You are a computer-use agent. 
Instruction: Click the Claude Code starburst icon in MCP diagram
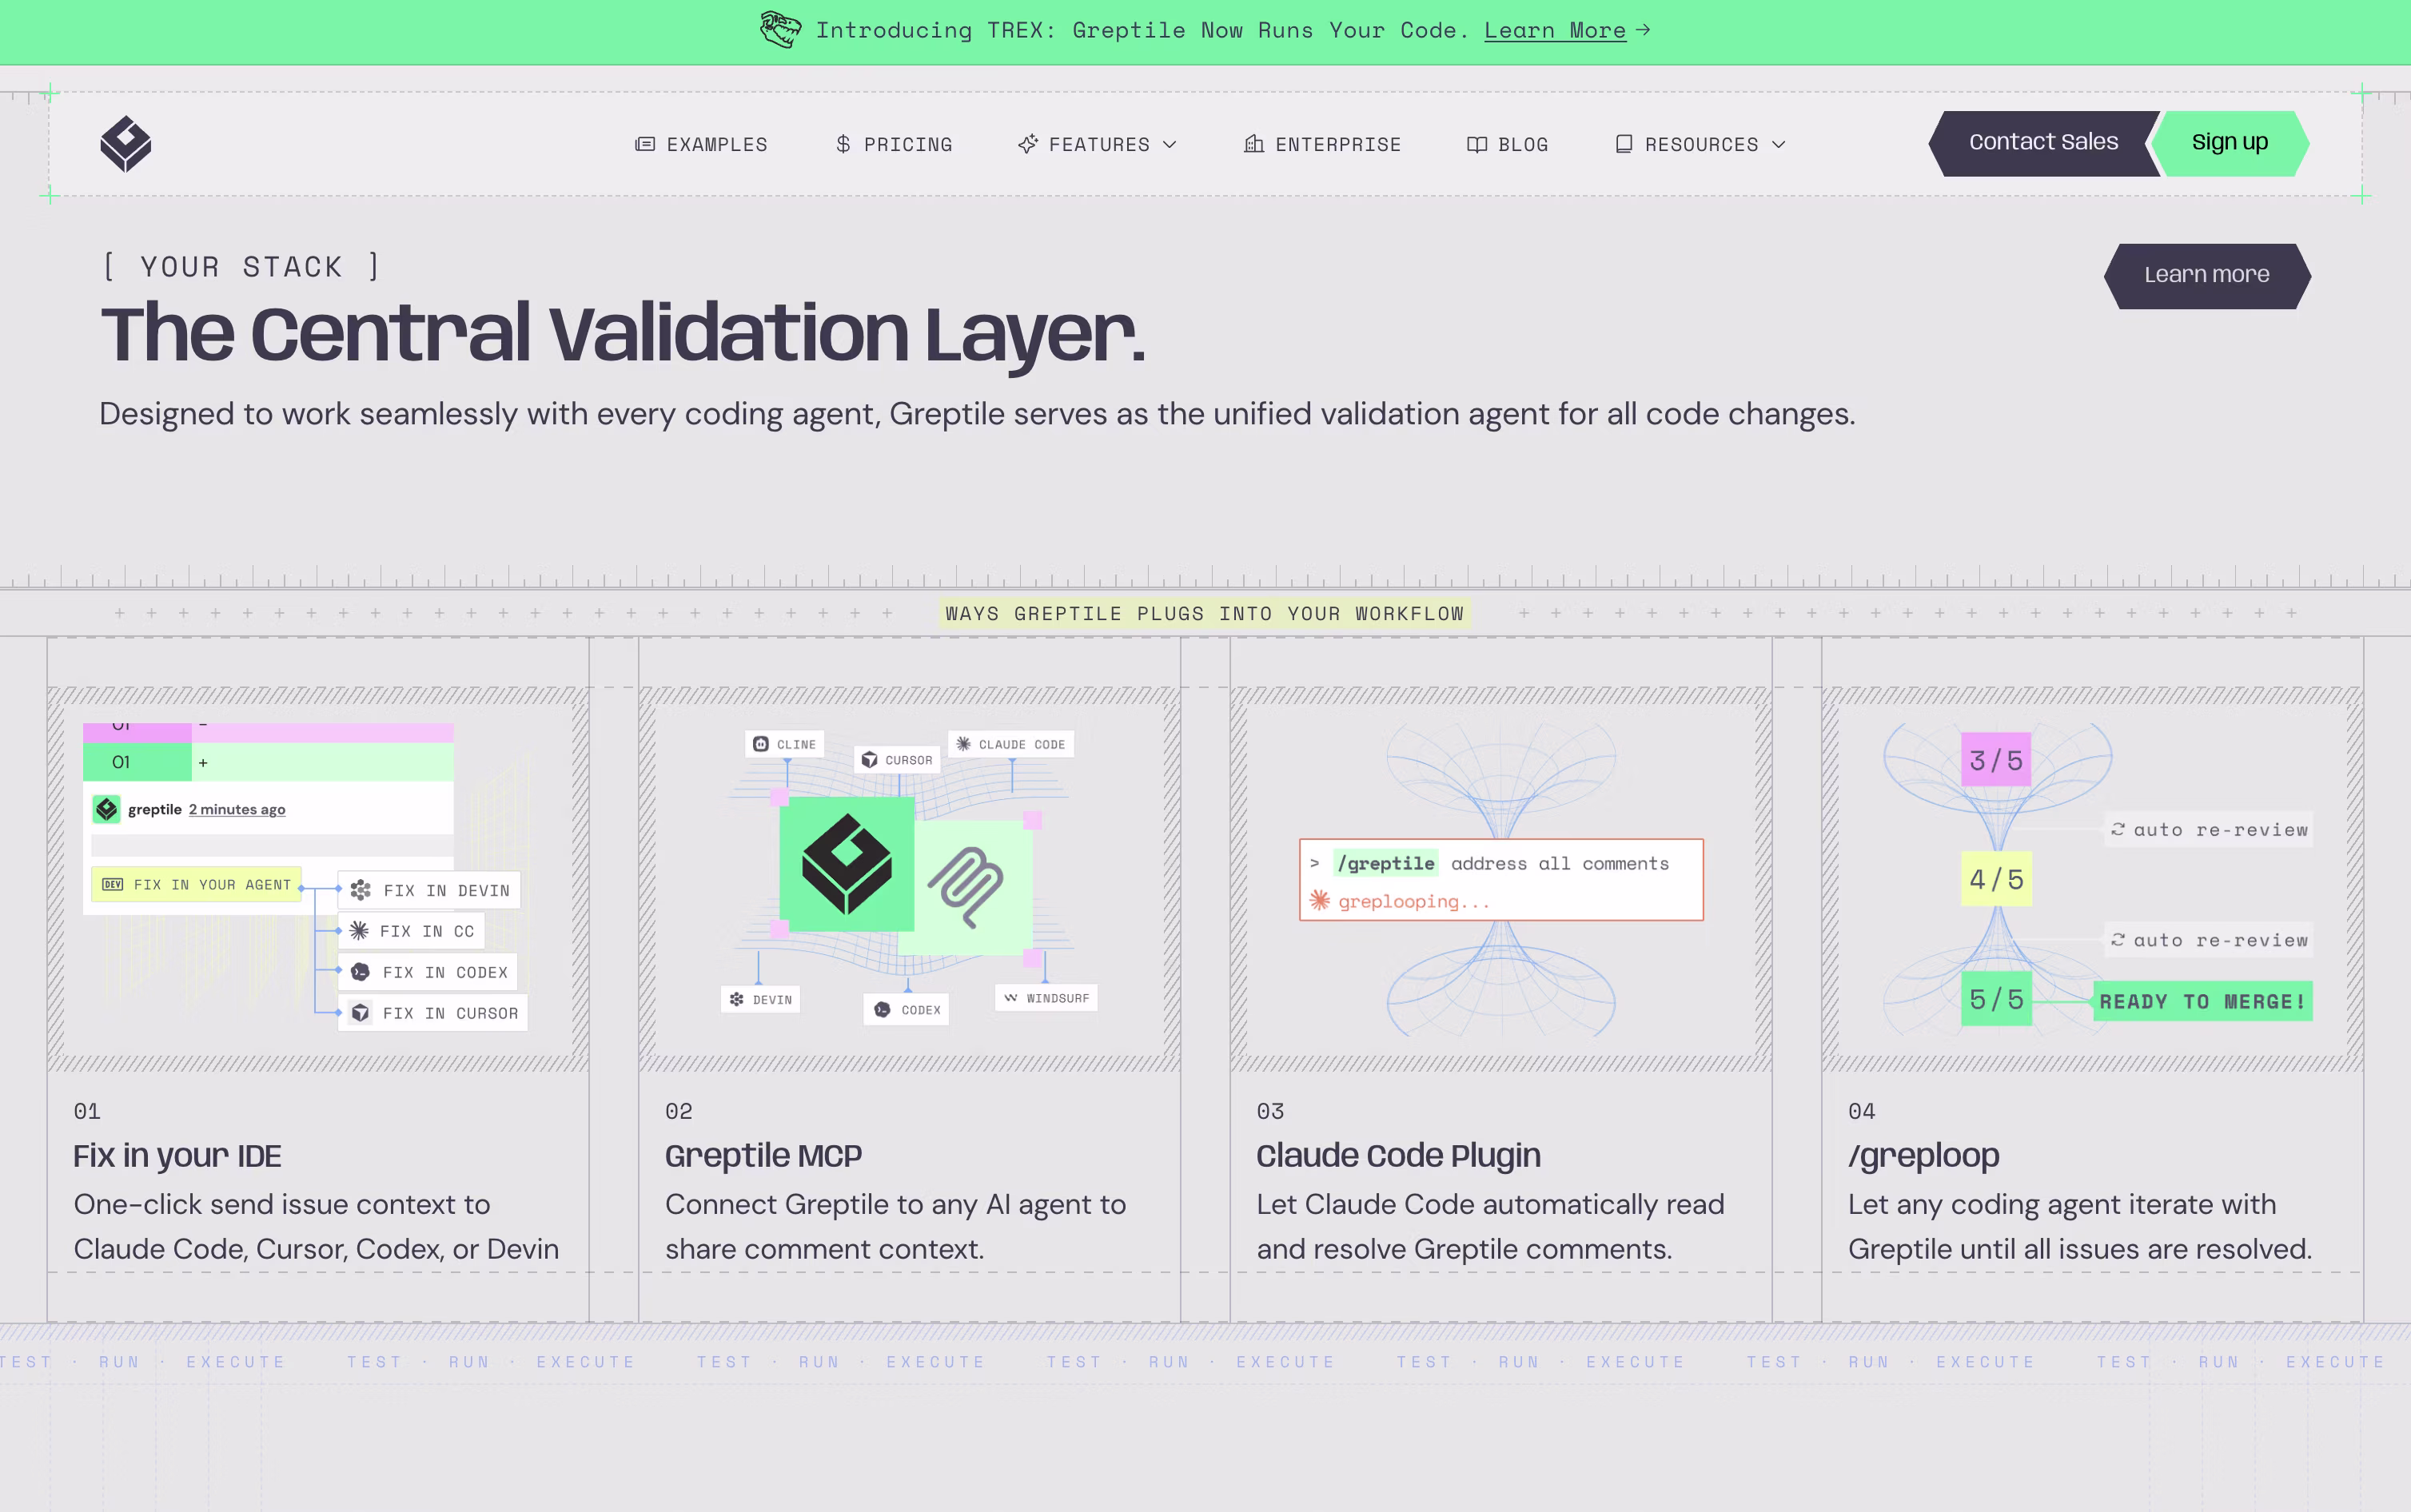(x=963, y=744)
